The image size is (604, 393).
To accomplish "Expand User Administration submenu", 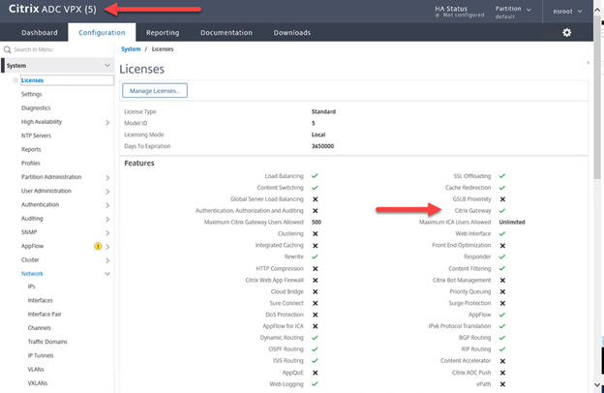I will [x=107, y=192].
